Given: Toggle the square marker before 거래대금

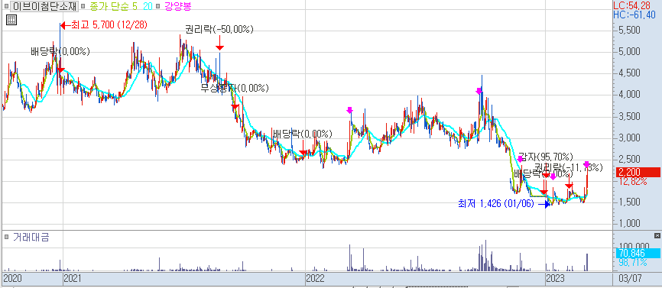Looking at the screenshot, I should (6, 237).
